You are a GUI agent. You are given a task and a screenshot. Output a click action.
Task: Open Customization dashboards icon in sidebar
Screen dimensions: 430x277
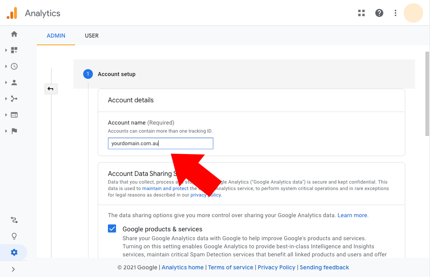click(x=14, y=50)
